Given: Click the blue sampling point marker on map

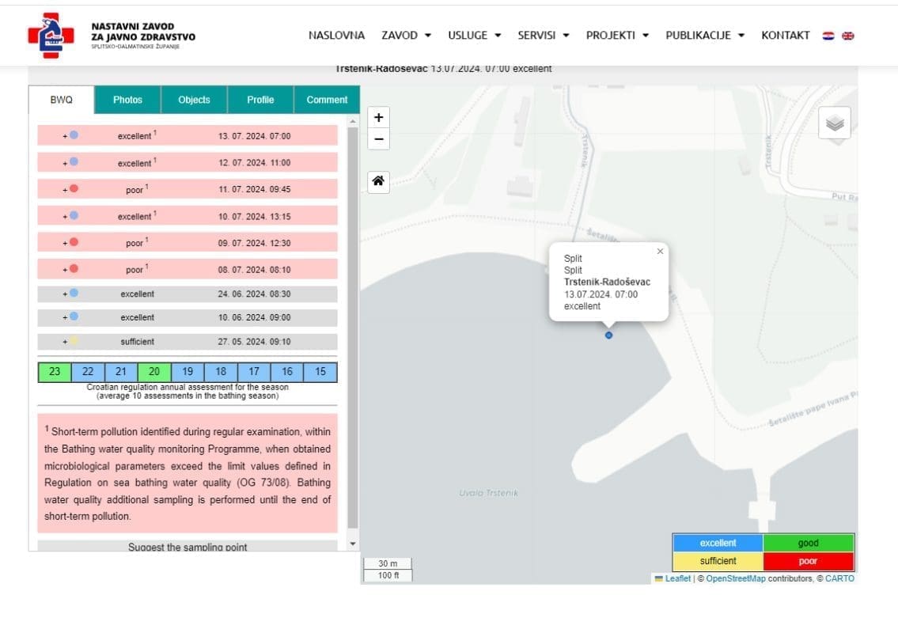Looking at the screenshot, I should pyautogui.click(x=608, y=335).
